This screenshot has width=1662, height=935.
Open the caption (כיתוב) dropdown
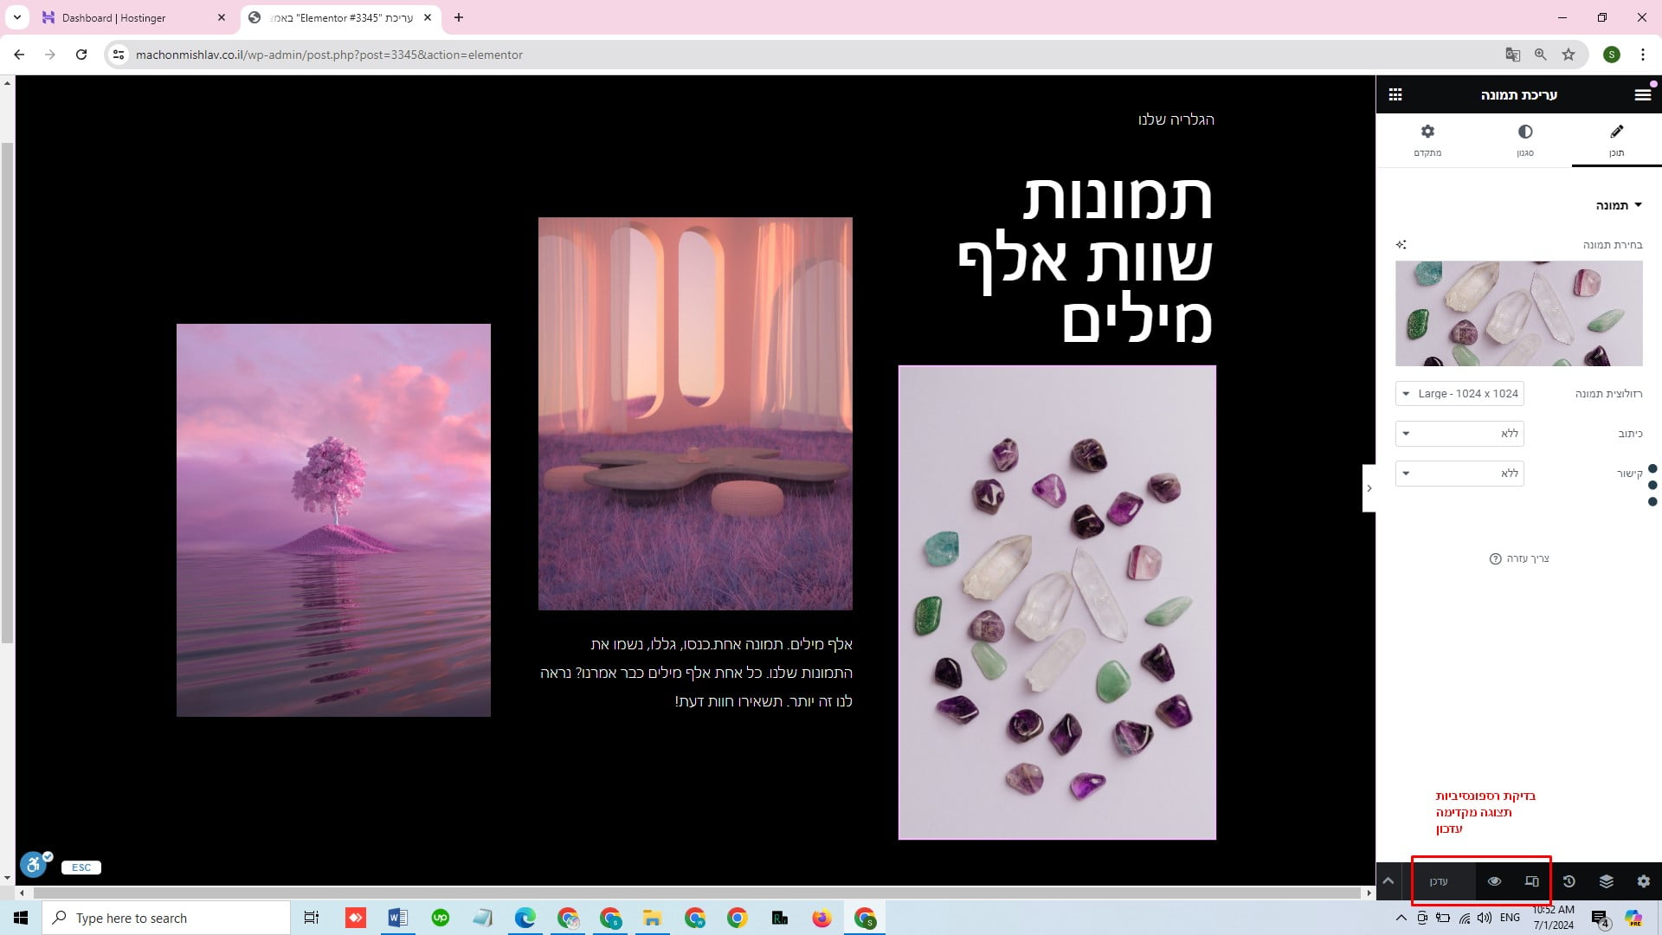(1459, 434)
